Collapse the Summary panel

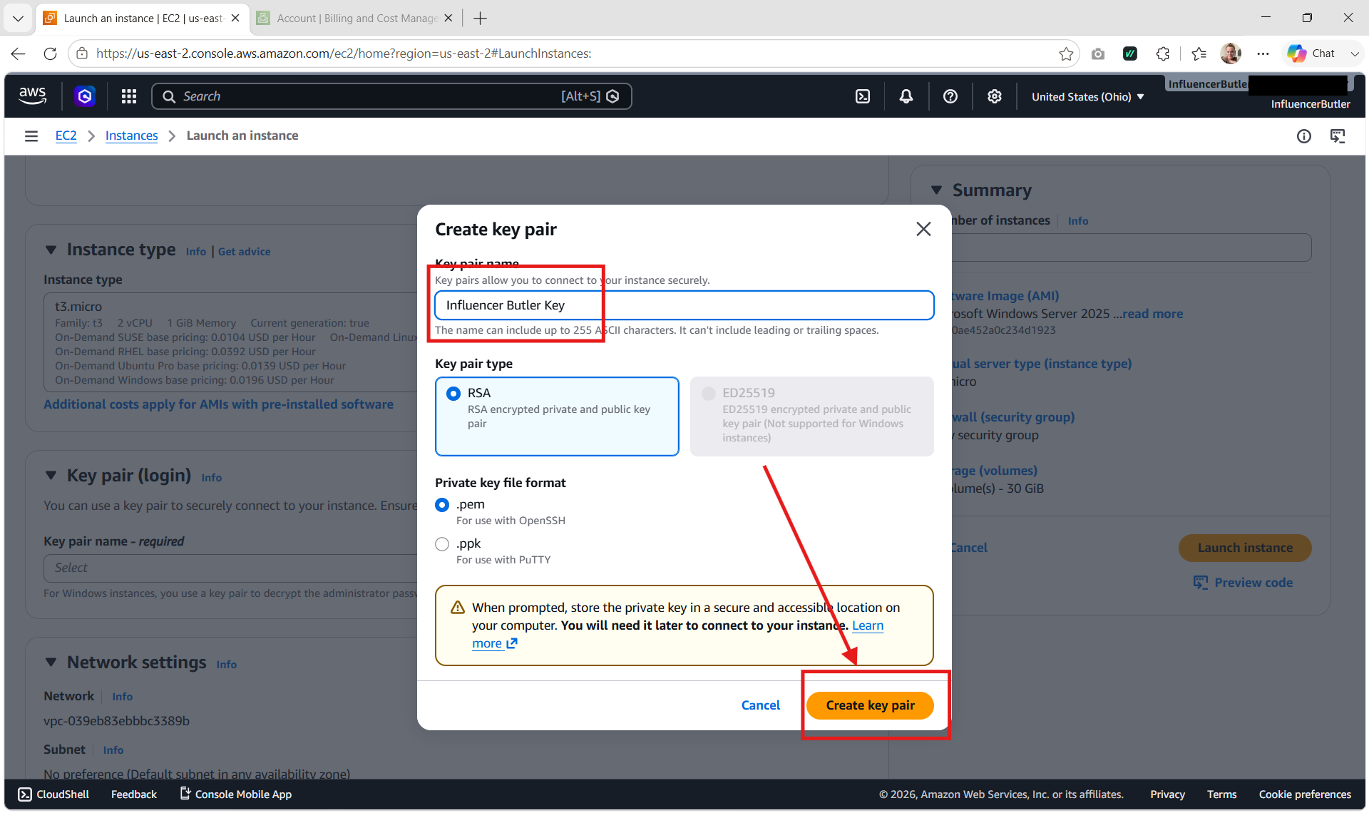[936, 190]
